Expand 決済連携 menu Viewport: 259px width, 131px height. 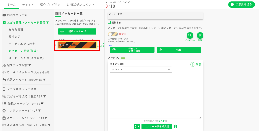coord(49,125)
